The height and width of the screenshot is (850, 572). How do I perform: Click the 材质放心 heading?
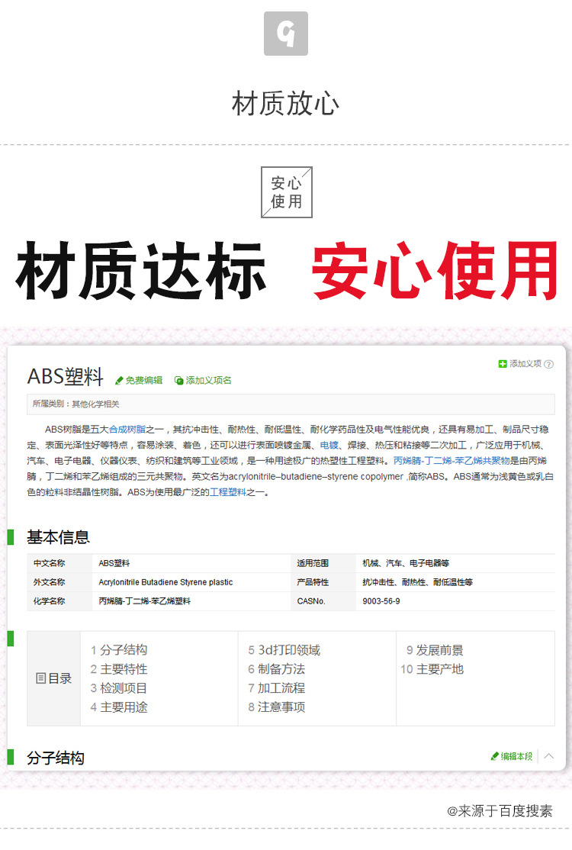click(x=286, y=104)
